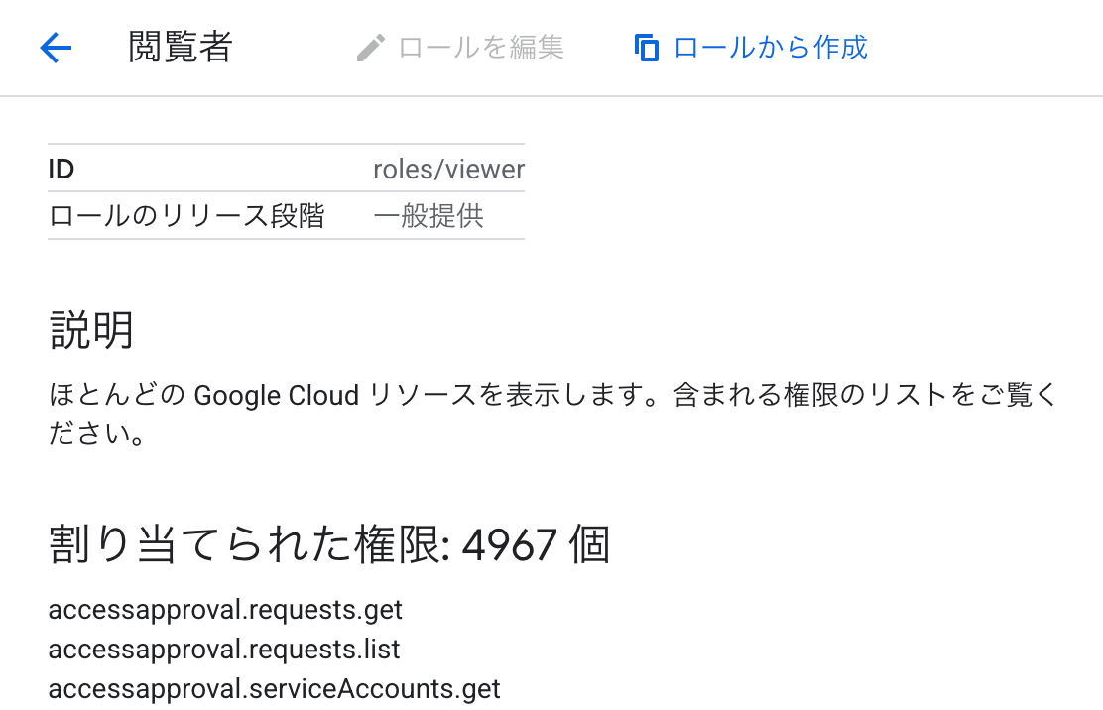This screenshot has height=710, width=1103.
Task: Click the ID value roles/viewer
Action: pos(448,169)
